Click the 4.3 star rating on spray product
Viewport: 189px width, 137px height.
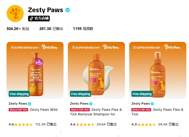click(x=143, y=124)
